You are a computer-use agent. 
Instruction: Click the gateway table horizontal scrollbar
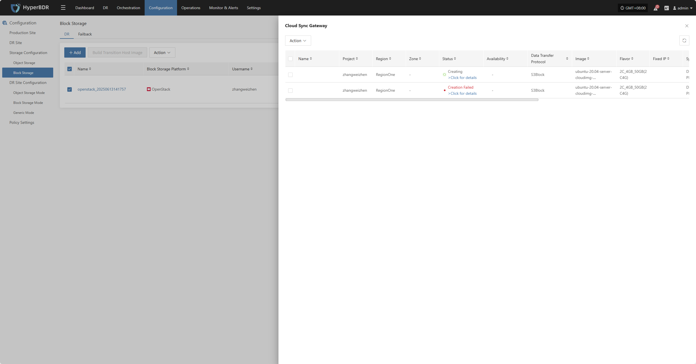pyautogui.click(x=412, y=100)
